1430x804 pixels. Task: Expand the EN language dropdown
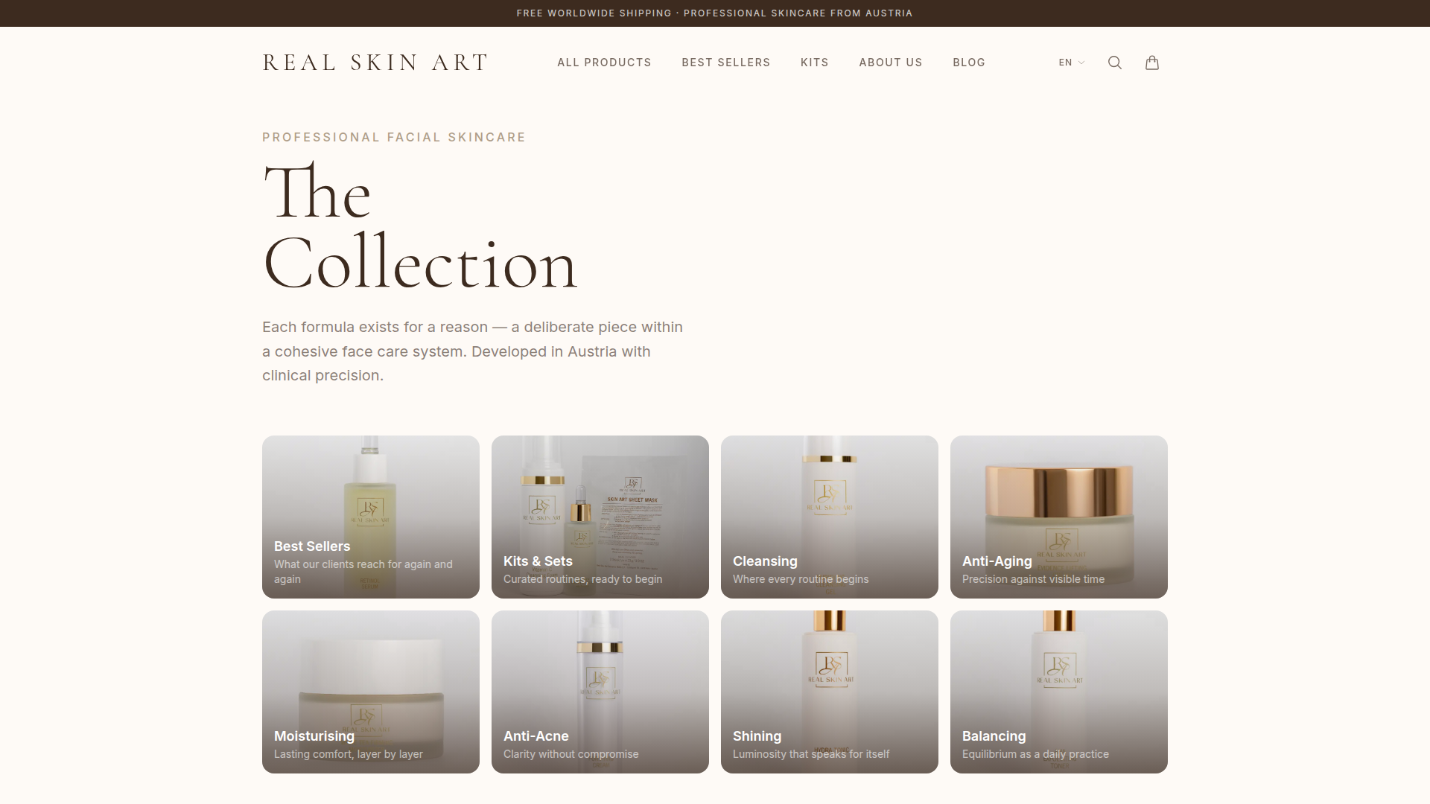[x=1072, y=63]
